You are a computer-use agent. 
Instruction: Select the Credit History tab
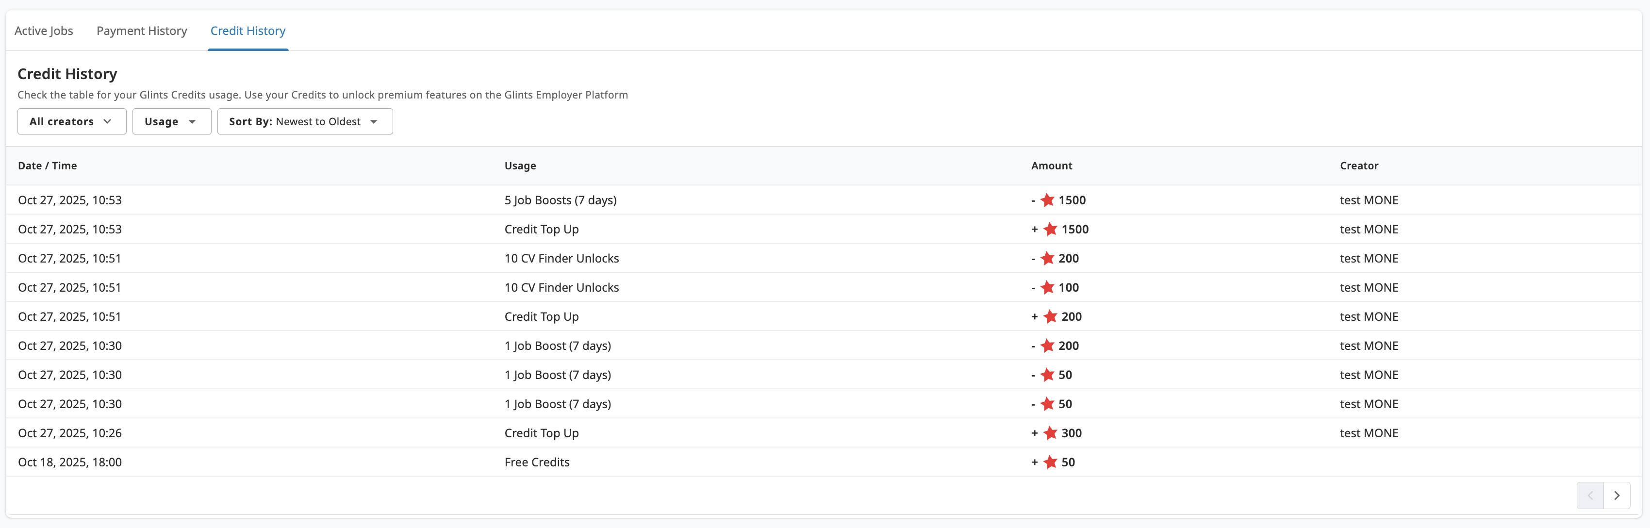point(248,31)
